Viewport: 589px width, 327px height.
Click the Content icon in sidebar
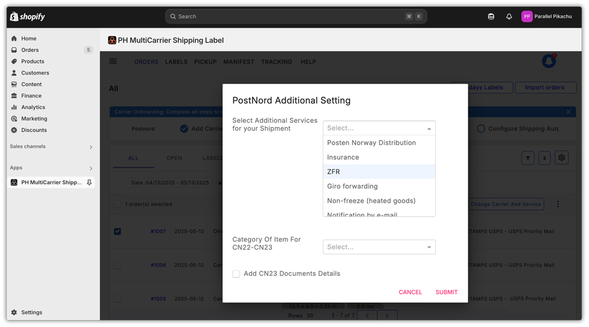click(x=14, y=84)
